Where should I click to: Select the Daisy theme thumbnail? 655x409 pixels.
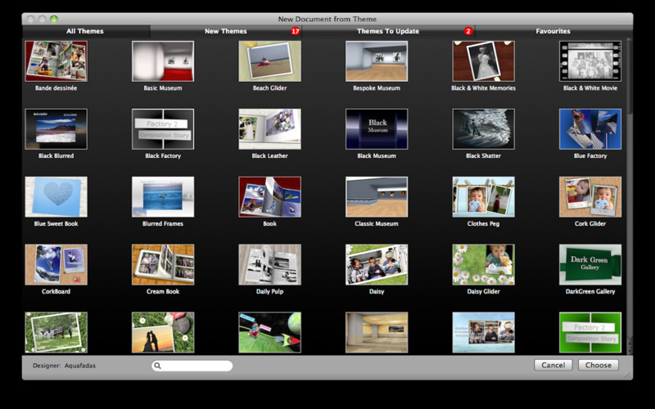377,264
